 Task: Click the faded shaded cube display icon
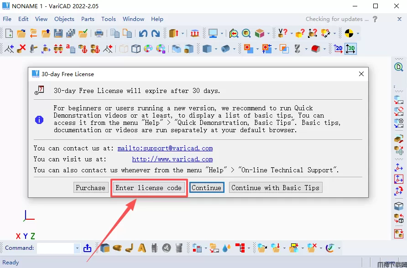pos(124,48)
